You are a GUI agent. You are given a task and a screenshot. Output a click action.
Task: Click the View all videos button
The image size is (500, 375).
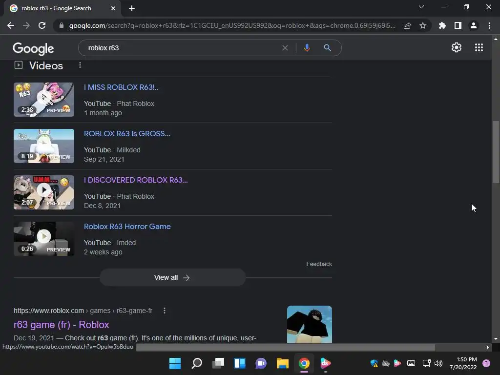172,277
